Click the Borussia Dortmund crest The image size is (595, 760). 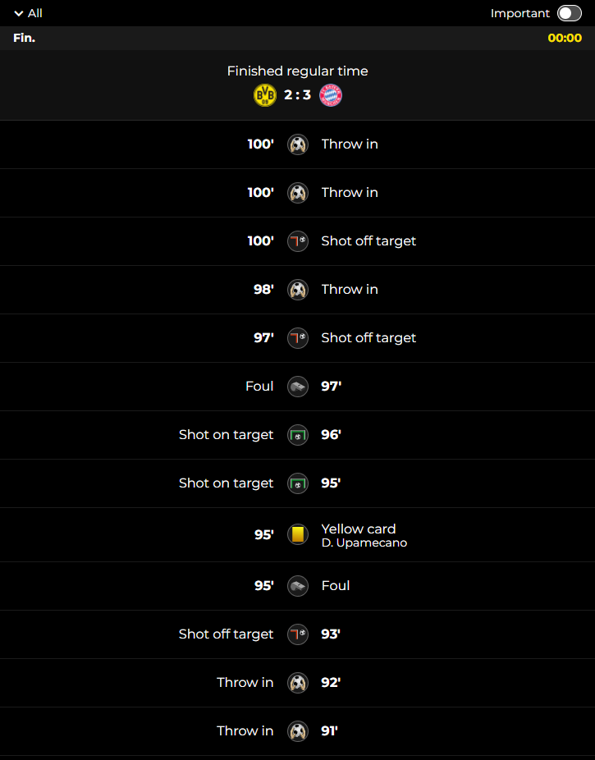coord(265,95)
